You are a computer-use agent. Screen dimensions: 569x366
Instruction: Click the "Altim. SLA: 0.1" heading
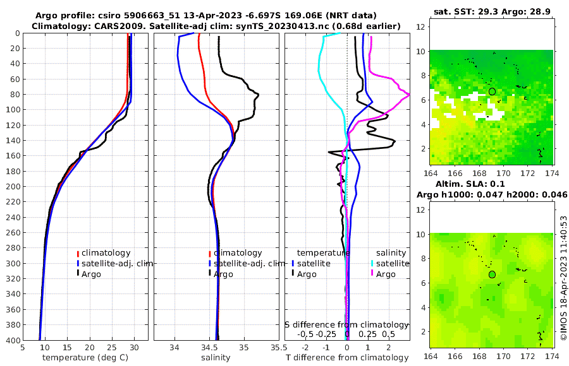[470, 184]
